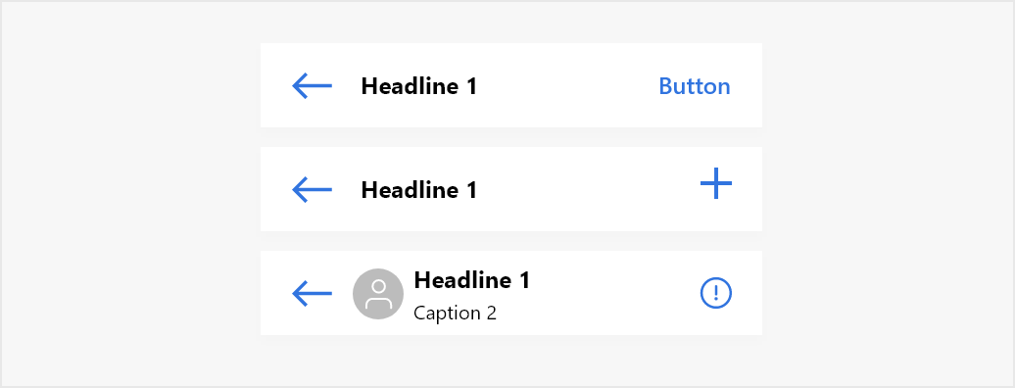
Task: Select the Headline 1 text above Caption 2
Action: click(x=472, y=280)
